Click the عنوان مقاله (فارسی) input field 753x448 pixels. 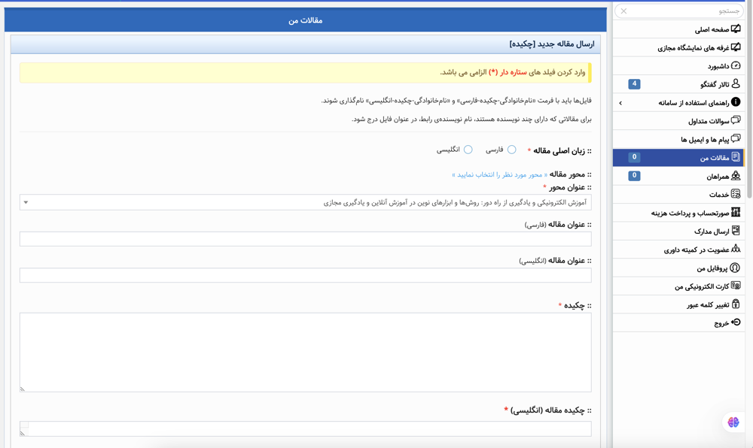pyautogui.click(x=306, y=238)
